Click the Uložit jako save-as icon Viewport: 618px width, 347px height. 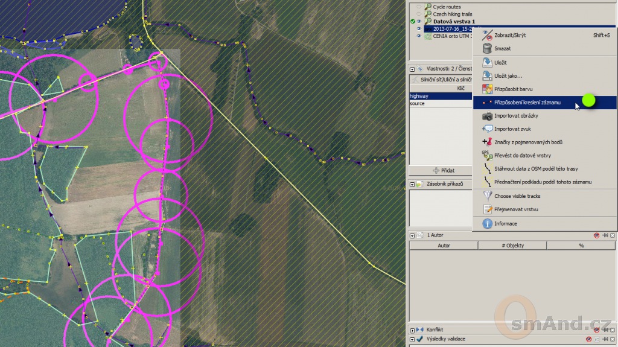point(488,75)
